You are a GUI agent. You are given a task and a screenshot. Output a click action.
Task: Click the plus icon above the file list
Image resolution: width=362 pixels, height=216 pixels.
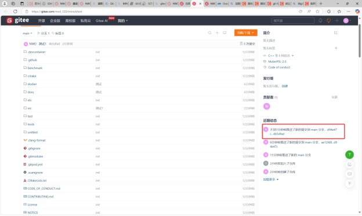217,33
